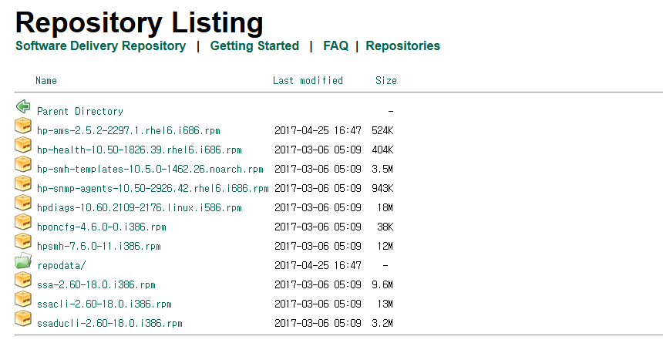Click the package icon beside hp-health-10.50-1826.39.rhel6.i686.rpm
The width and height of the screenshot is (663, 343).
[x=23, y=145]
